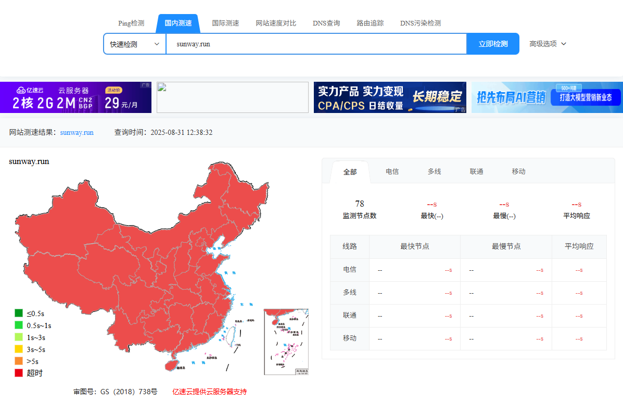
Task: Click the domain input field containing sunway.run
Action: coord(316,44)
